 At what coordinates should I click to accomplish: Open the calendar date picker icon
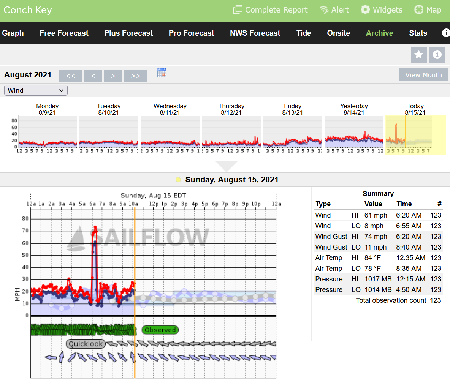162,73
